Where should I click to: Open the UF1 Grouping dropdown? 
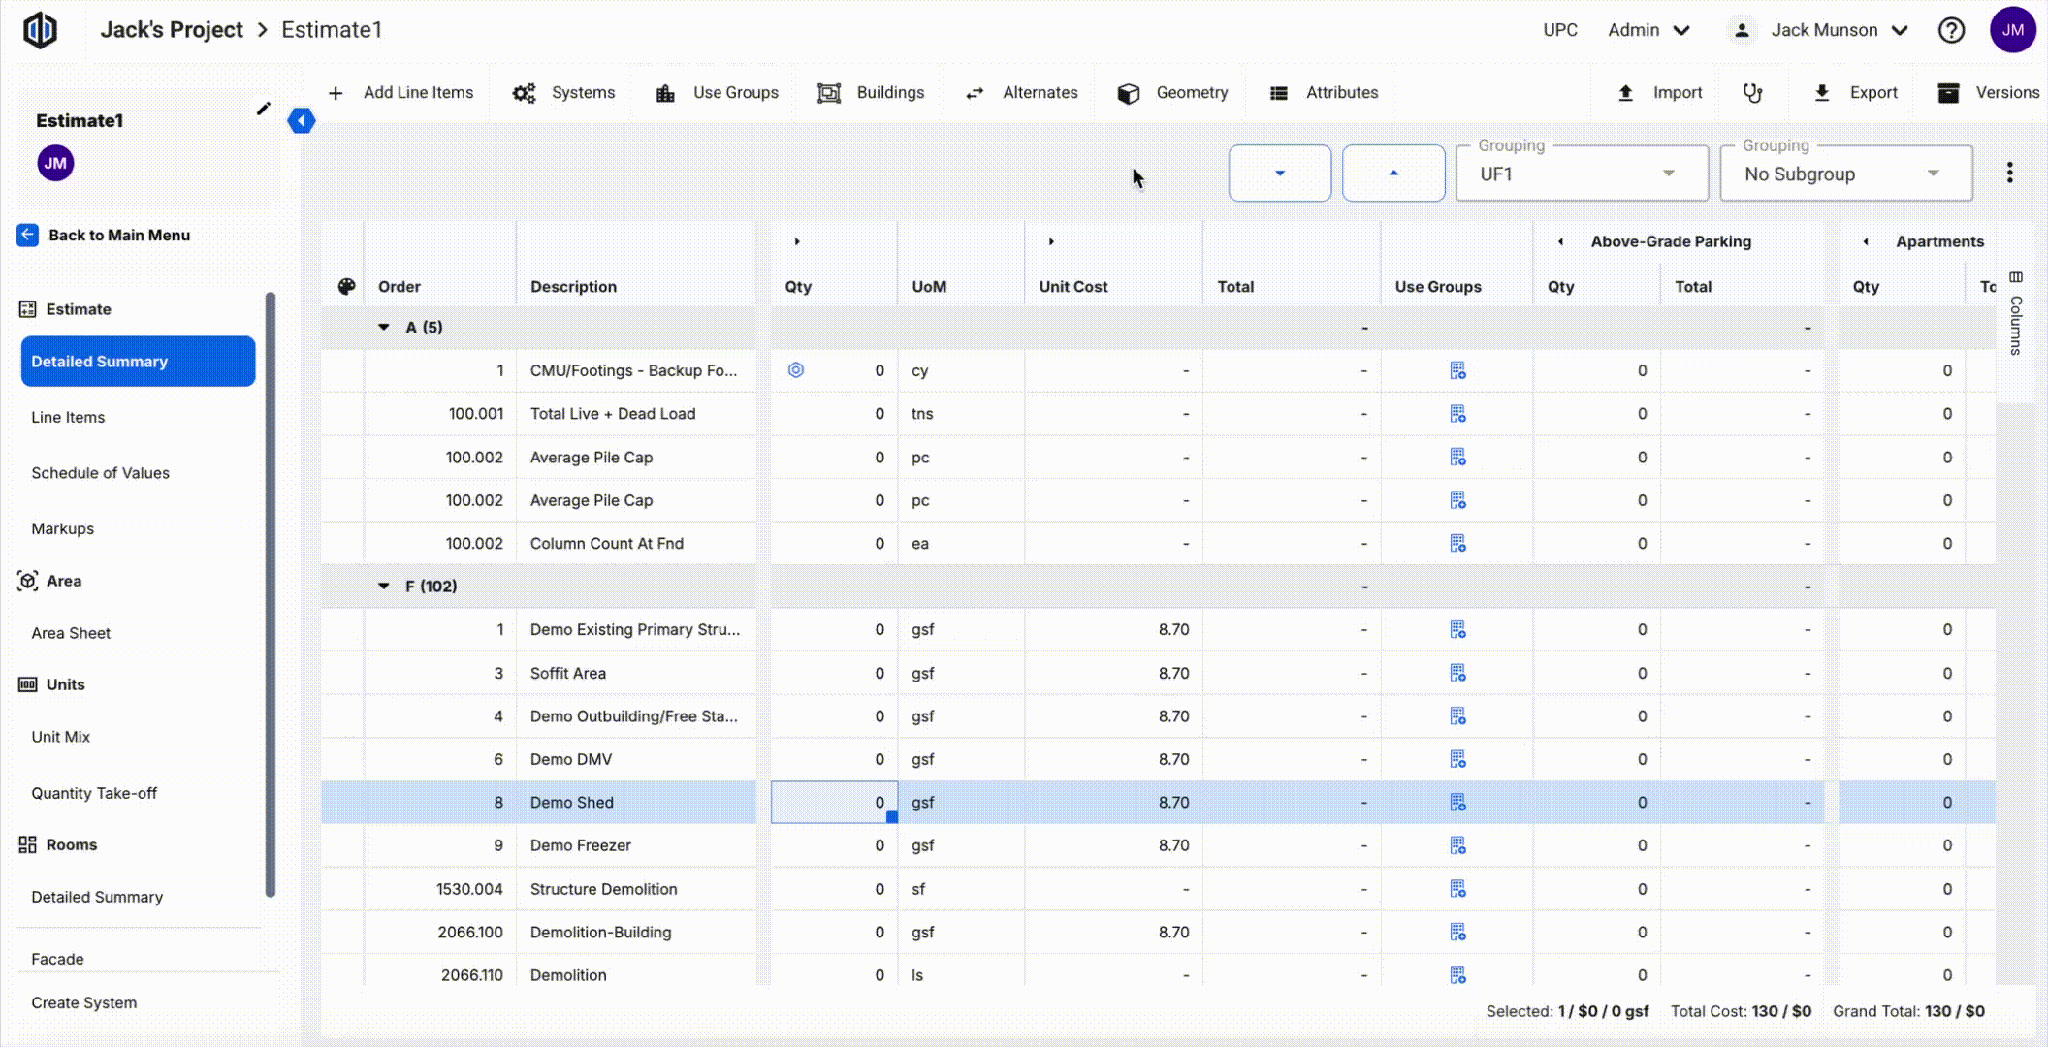[x=1582, y=174]
